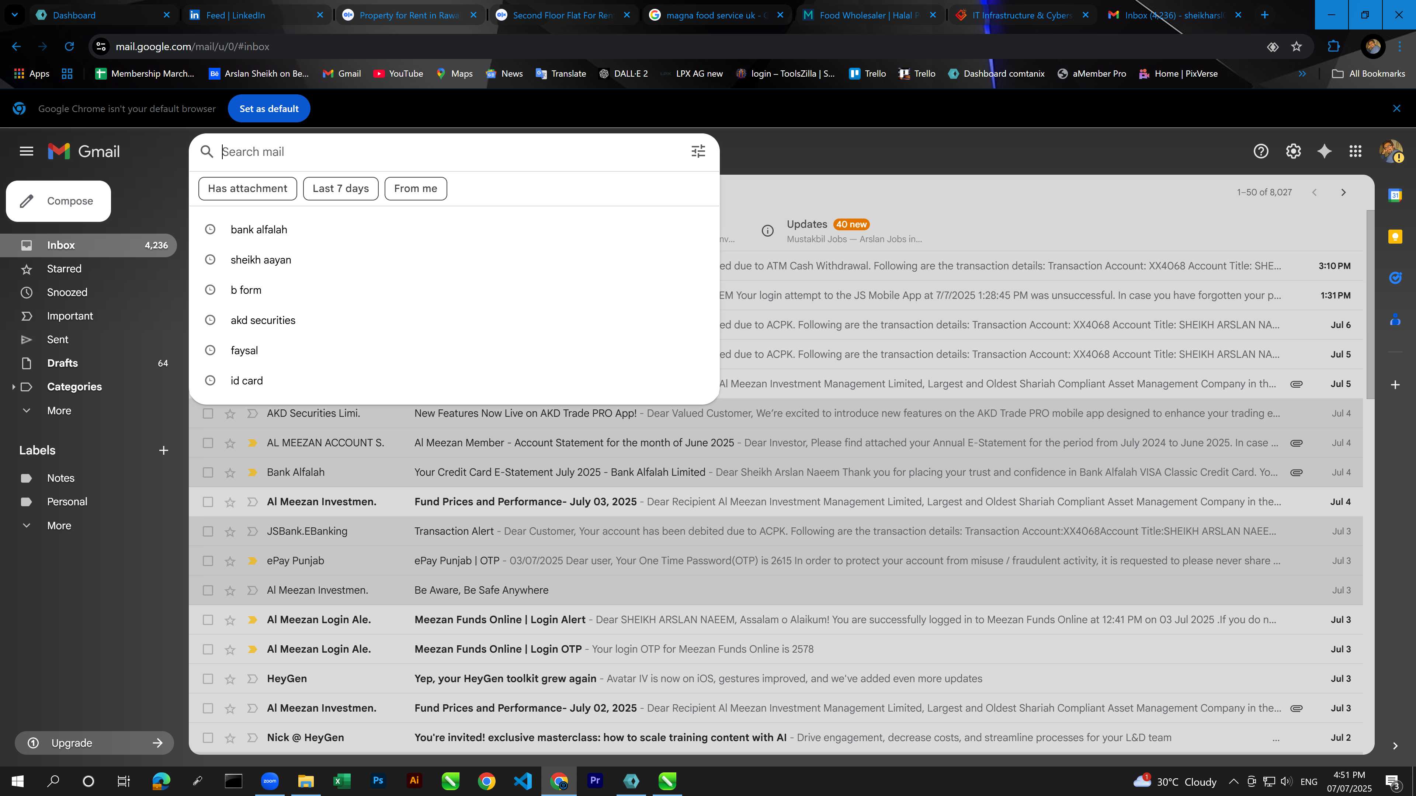Select recent search 'id card'

[454, 381]
